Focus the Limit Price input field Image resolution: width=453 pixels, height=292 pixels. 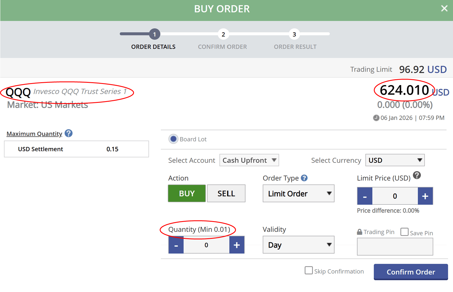(395, 196)
